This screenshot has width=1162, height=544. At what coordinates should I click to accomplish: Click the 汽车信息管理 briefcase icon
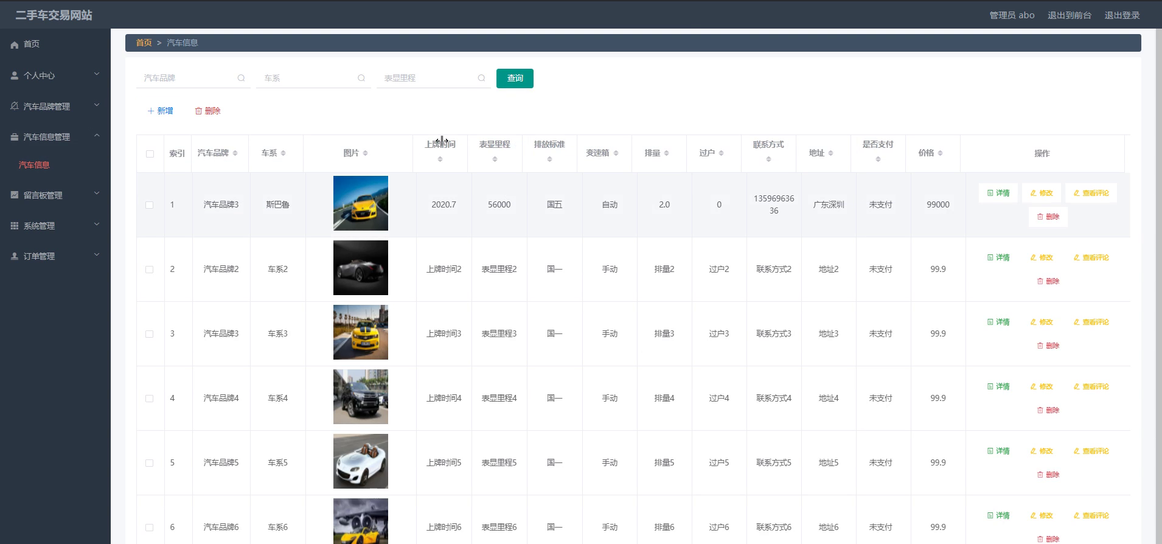point(15,137)
